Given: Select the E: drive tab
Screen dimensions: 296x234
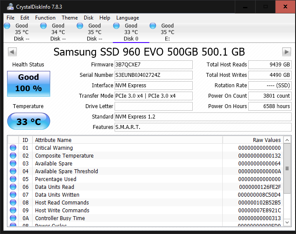Looking at the screenshot, I should 167,32.
